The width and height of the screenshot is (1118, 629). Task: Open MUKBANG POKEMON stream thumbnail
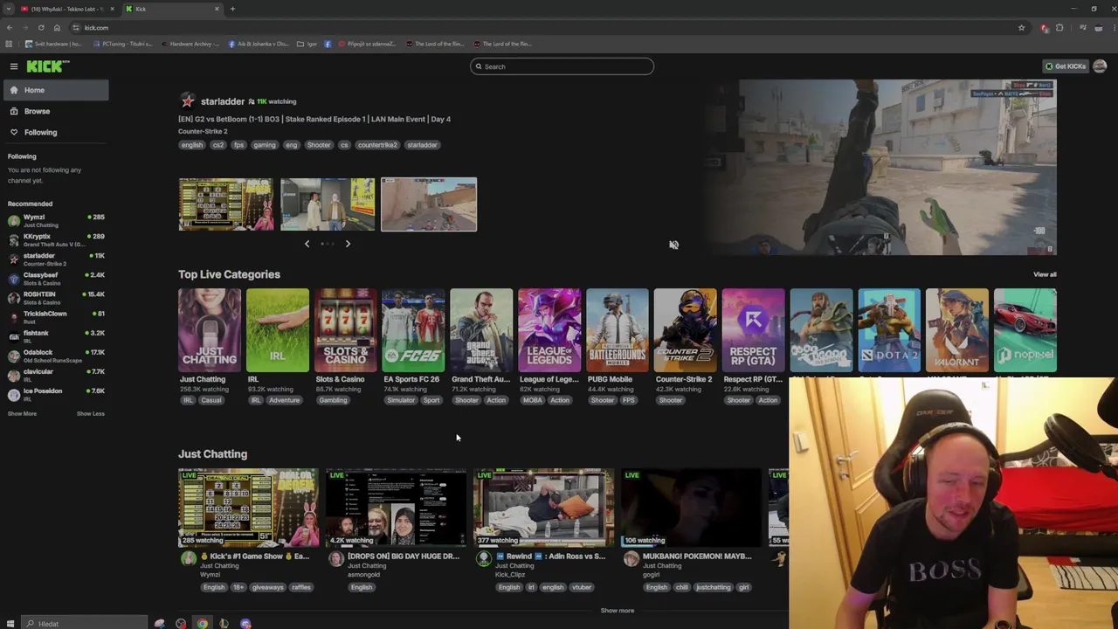coord(691,508)
